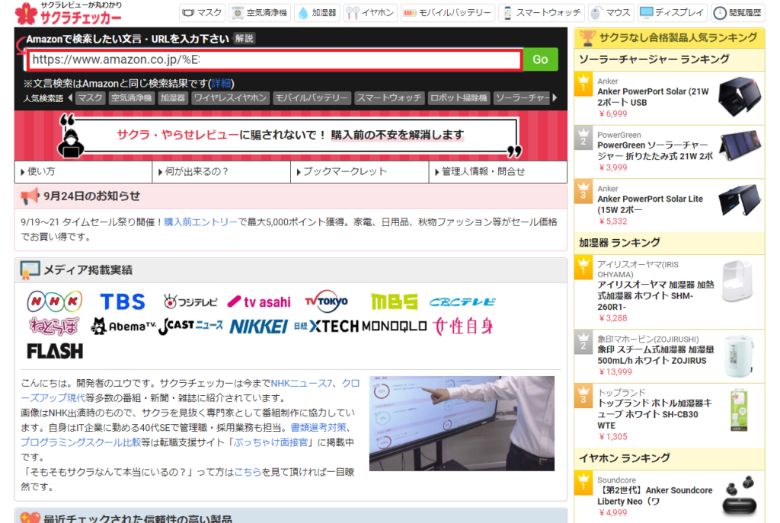Click the 日経XTECH logo

point(326,326)
